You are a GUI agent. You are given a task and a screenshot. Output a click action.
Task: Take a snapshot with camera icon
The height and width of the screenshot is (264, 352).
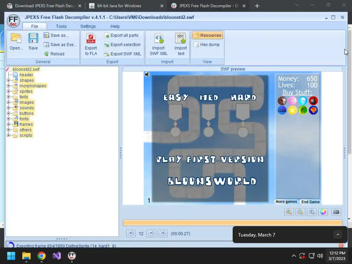(336, 212)
